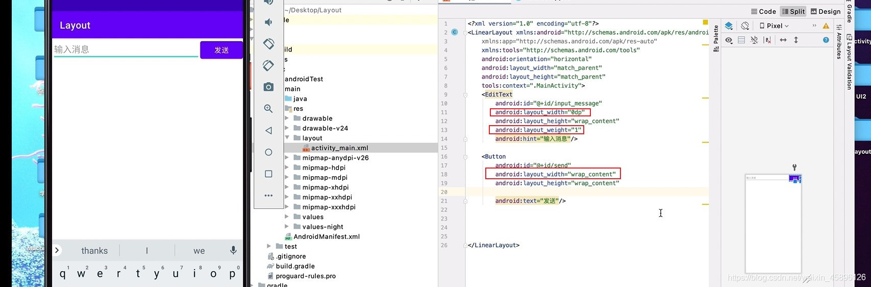Image resolution: width=871 pixels, height=287 pixels.
Task: Click class gutter icon on line 2
Action: tap(454, 32)
